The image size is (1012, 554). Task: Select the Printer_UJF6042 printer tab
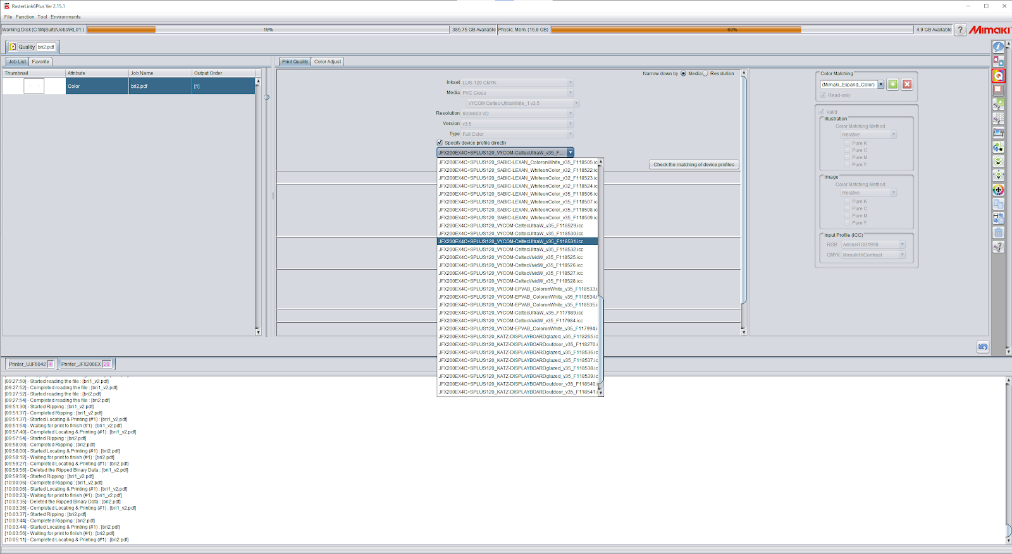coord(31,364)
